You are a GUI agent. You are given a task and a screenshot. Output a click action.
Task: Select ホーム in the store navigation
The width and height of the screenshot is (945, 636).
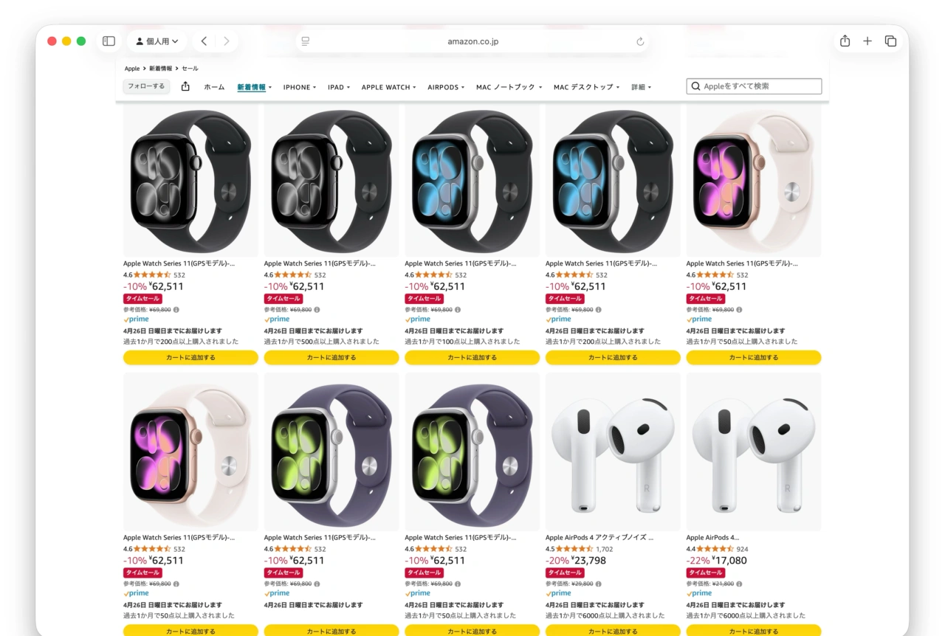[214, 87]
